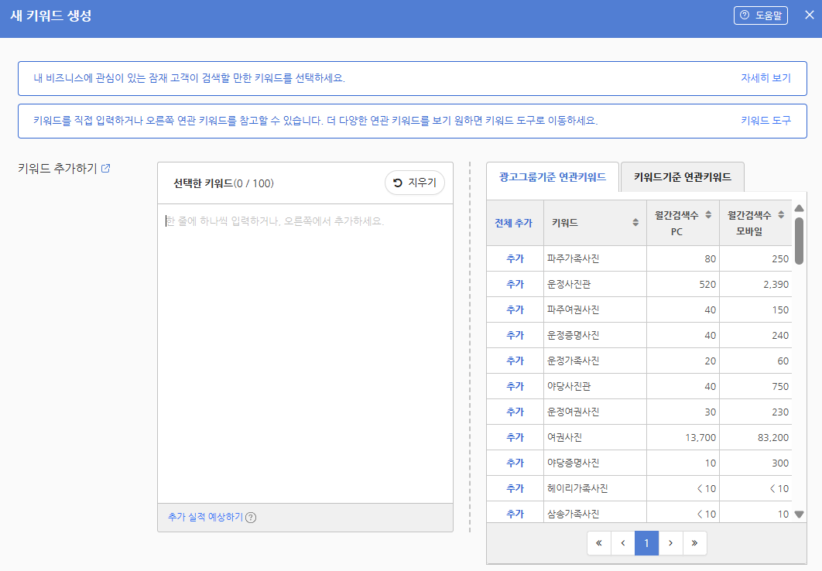Open 자세히 보기 link
This screenshot has height=571, width=822.
(765, 78)
